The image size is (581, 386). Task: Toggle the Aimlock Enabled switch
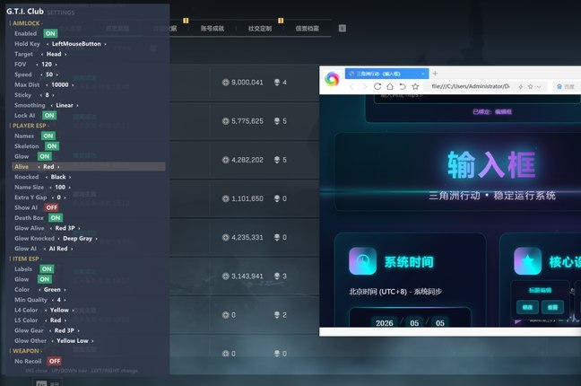(x=50, y=33)
